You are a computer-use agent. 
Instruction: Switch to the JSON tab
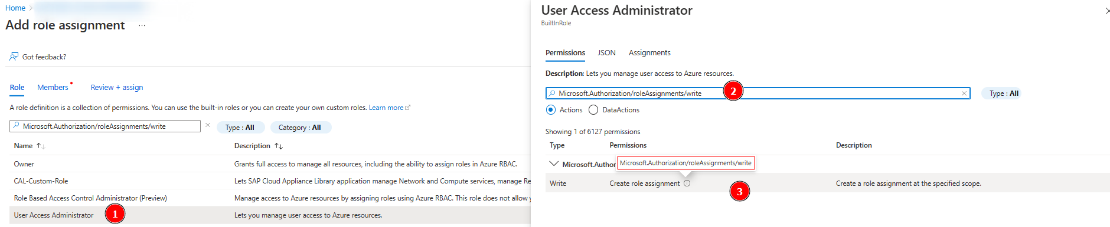click(606, 53)
